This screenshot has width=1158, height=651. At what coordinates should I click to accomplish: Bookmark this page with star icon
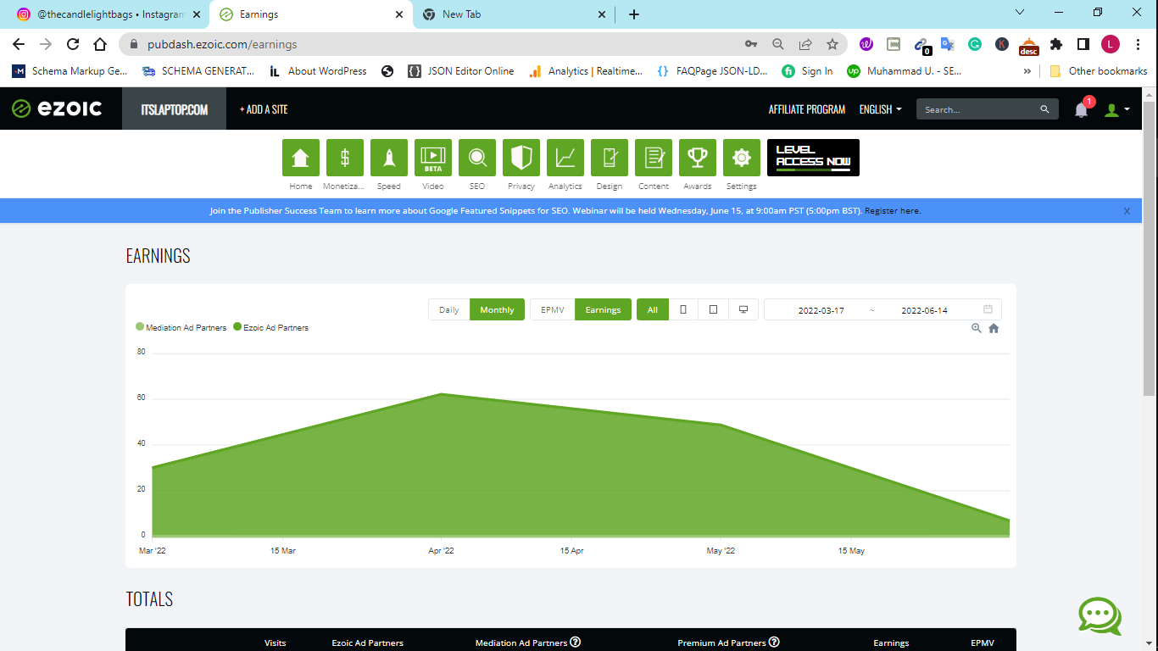pos(832,44)
